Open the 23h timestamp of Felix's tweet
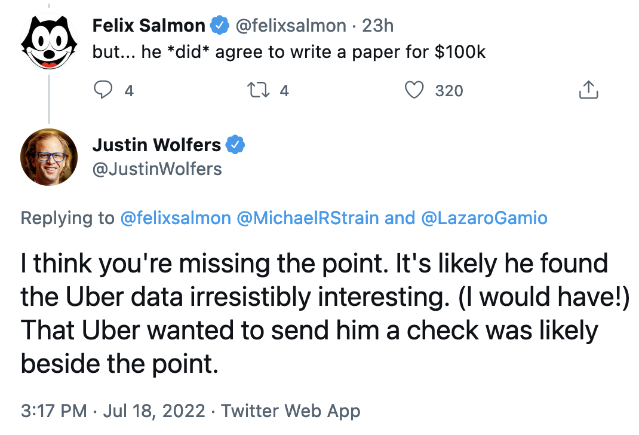The height and width of the screenshot is (435, 639). click(x=378, y=26)
